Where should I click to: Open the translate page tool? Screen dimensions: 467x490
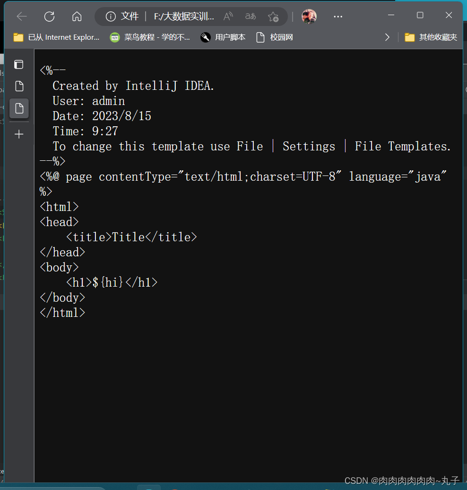tap(250, 16)
